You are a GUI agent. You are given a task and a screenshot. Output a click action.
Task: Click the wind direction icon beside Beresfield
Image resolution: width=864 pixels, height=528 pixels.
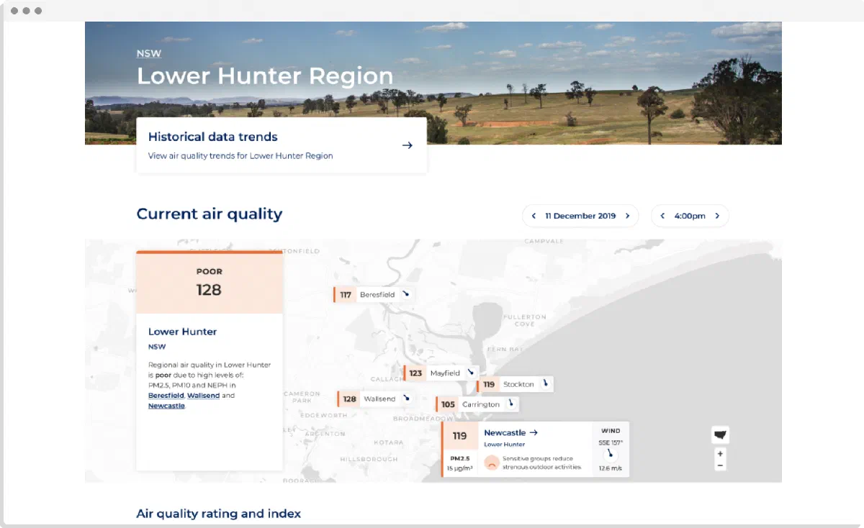coord(406,294)
